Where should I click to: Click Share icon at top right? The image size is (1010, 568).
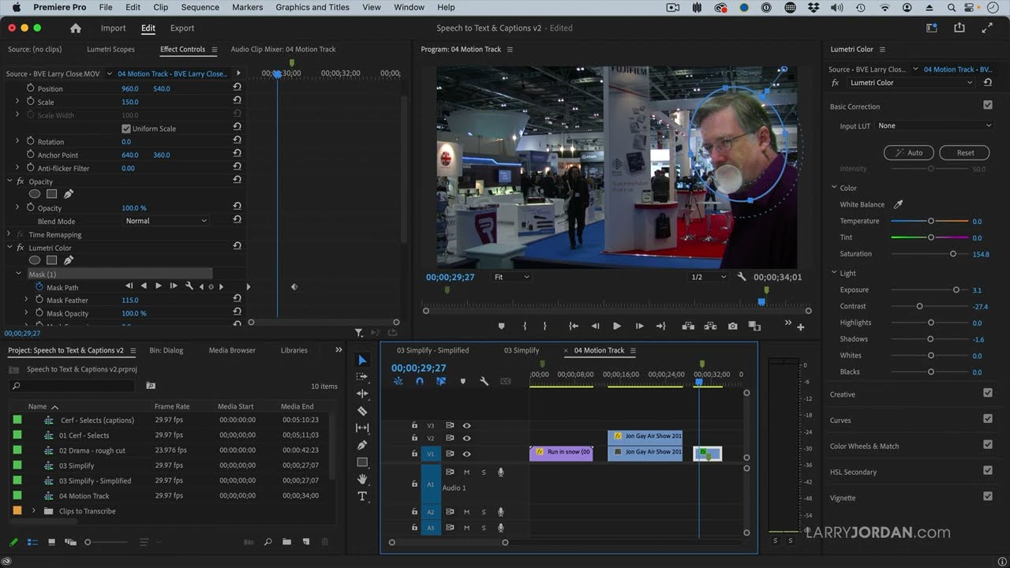tap(959, 28)
